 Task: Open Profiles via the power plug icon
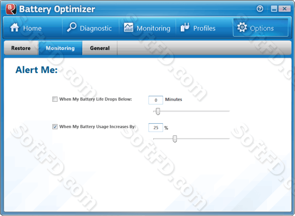[x=185, y=27]
